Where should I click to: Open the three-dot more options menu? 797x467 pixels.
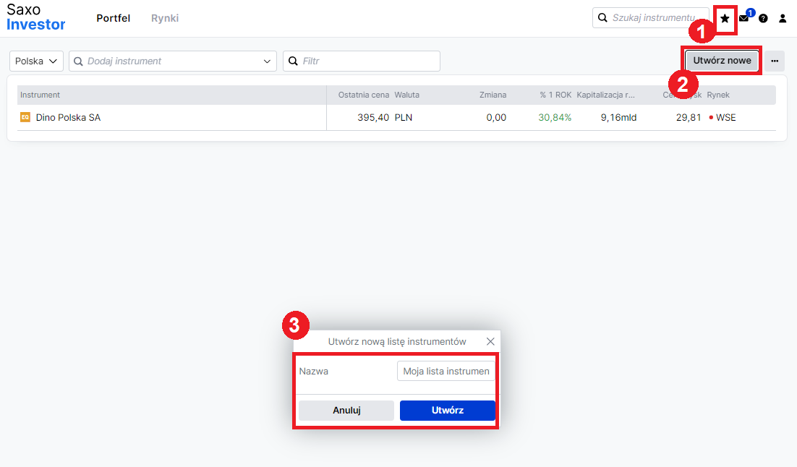775,61
